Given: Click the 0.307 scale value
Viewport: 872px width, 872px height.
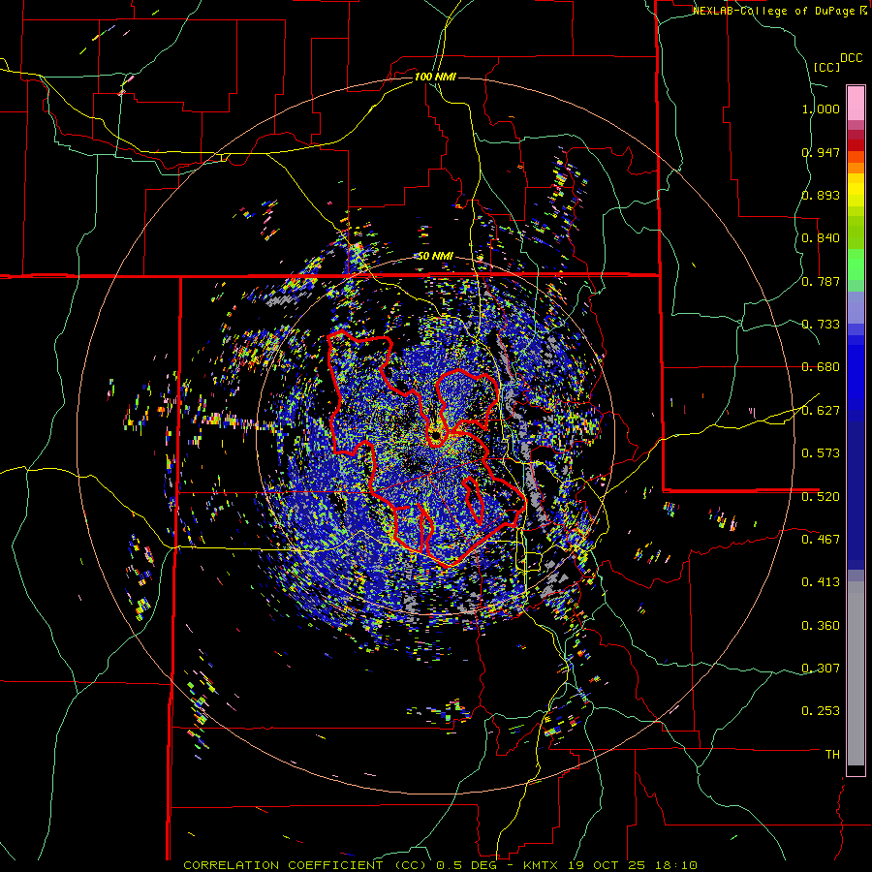Looking at the screenshot, I should click(x=821, y=668).
